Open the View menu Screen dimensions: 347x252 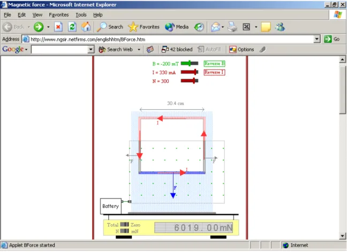(x=37, y=15)
